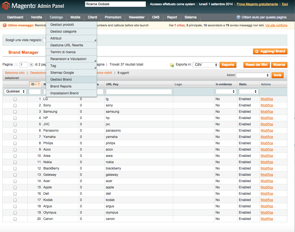Expand the Recensioni e Valutazioni submenu
Viewport: 295px width, 232px height.
coord(71,59)
